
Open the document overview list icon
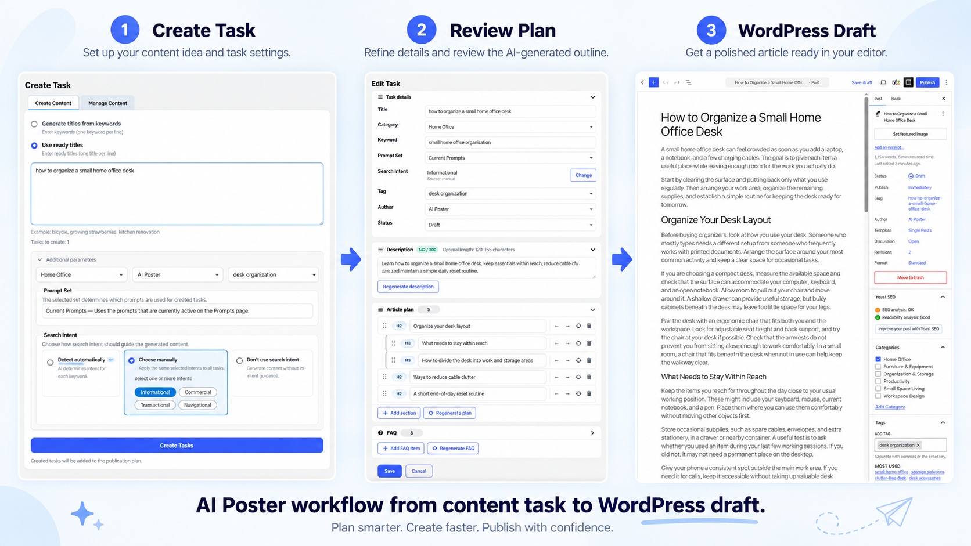click(689, 82)
